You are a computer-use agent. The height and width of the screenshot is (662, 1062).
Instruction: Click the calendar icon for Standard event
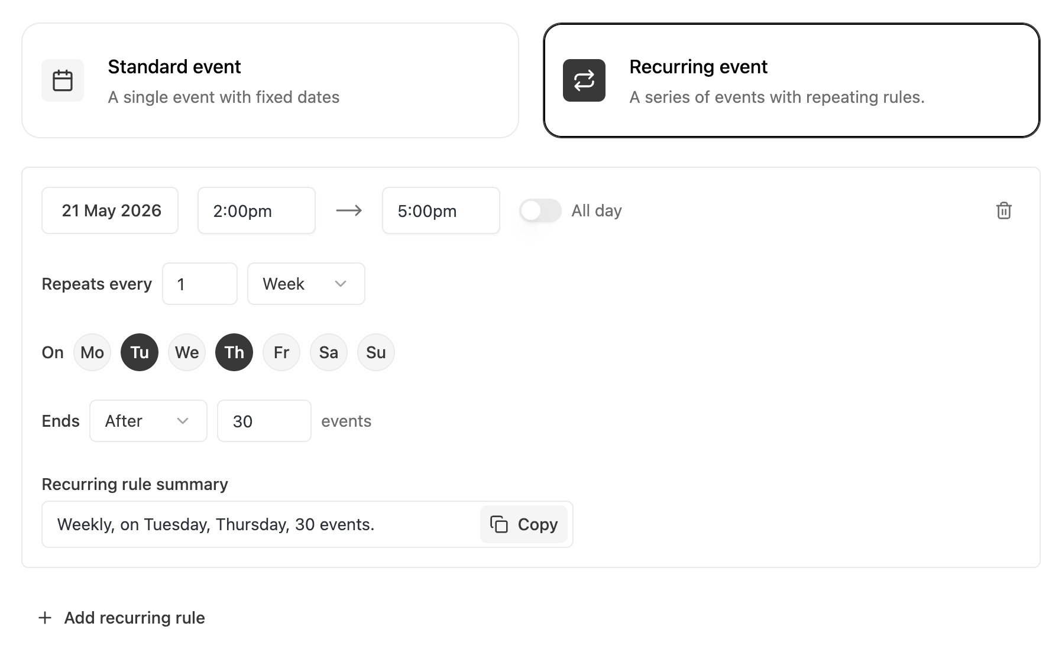pos(63,80)
